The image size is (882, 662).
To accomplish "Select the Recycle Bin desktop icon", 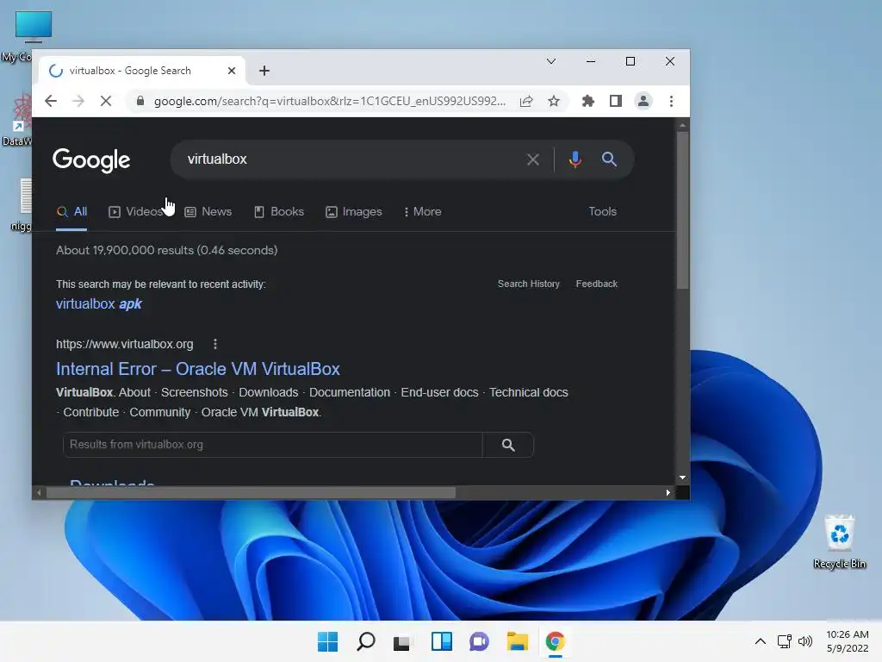I will 839,541.
